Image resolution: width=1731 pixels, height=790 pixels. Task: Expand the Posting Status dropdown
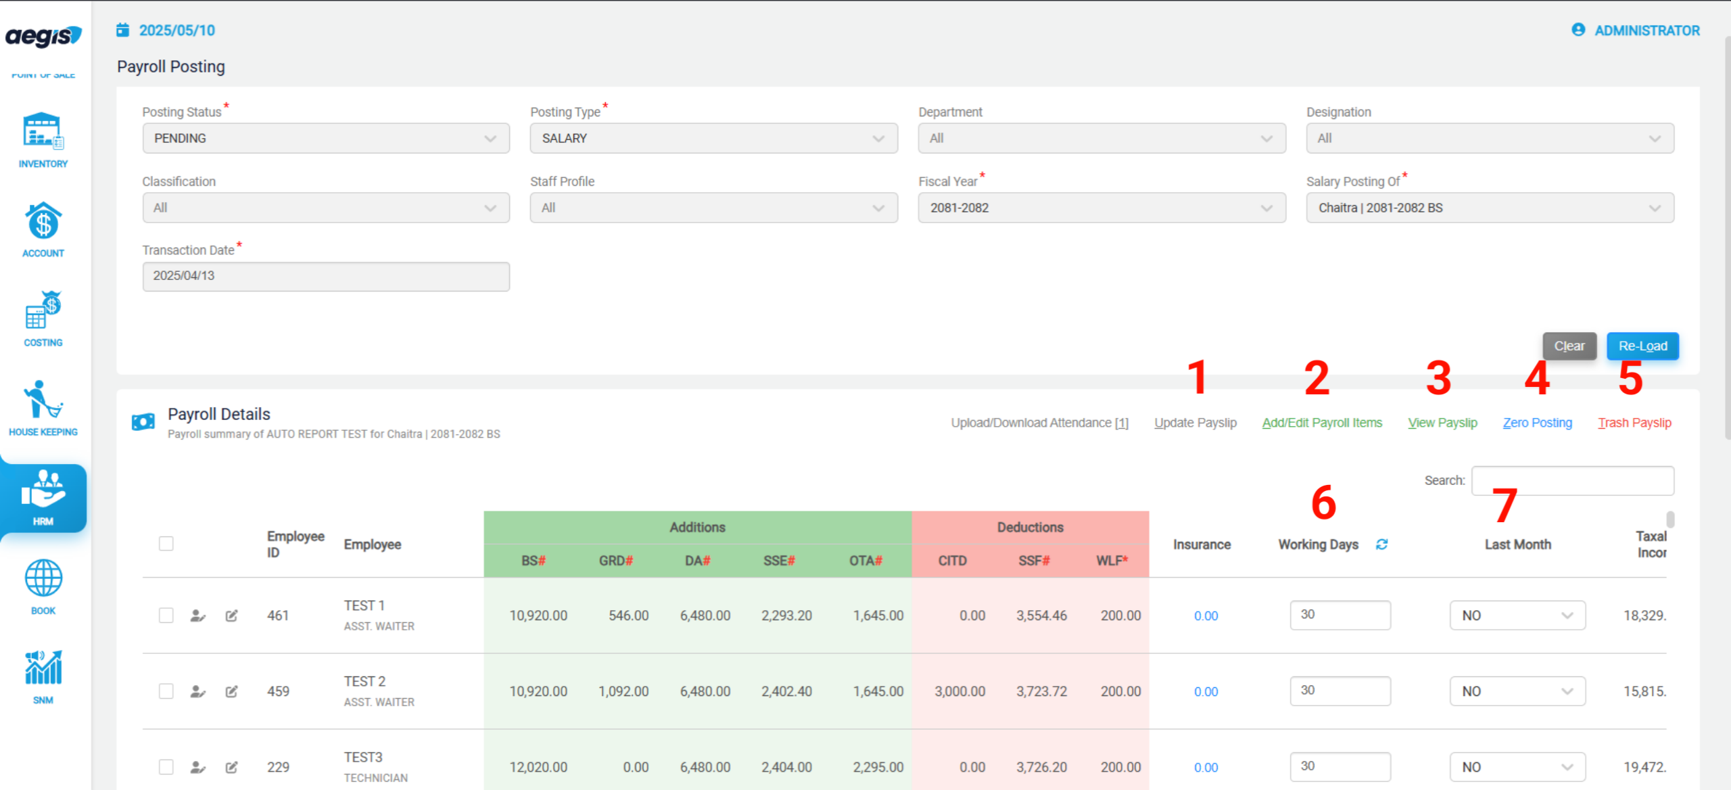click(326, 138)
